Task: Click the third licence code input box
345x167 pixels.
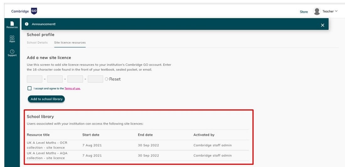Action: pos(75,79)
